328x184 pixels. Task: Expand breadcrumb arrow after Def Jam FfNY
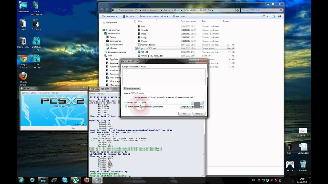coord(198,10)
